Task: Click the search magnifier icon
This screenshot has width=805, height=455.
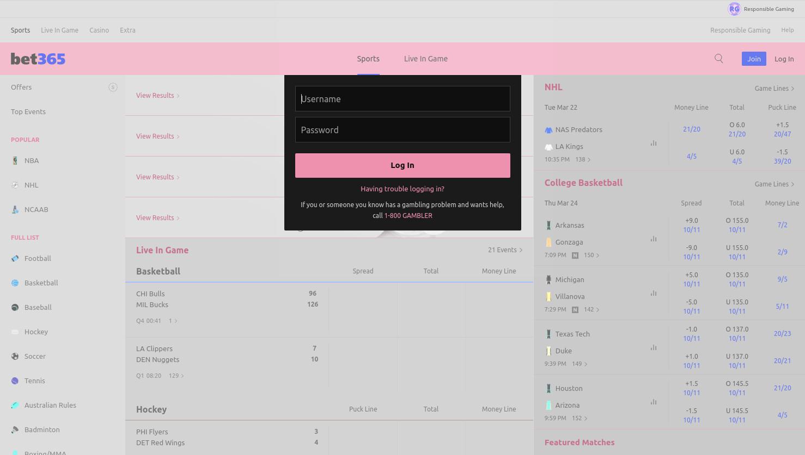Action: 719,59
